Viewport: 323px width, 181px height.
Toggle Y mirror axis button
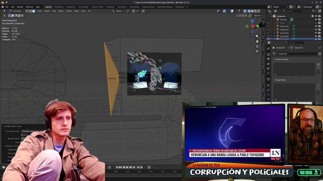(x=243, y=16)
